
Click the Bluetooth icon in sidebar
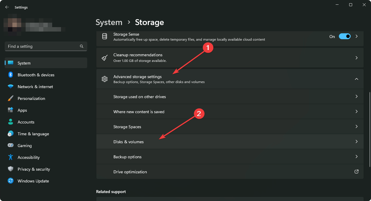(x=11, y=75)
